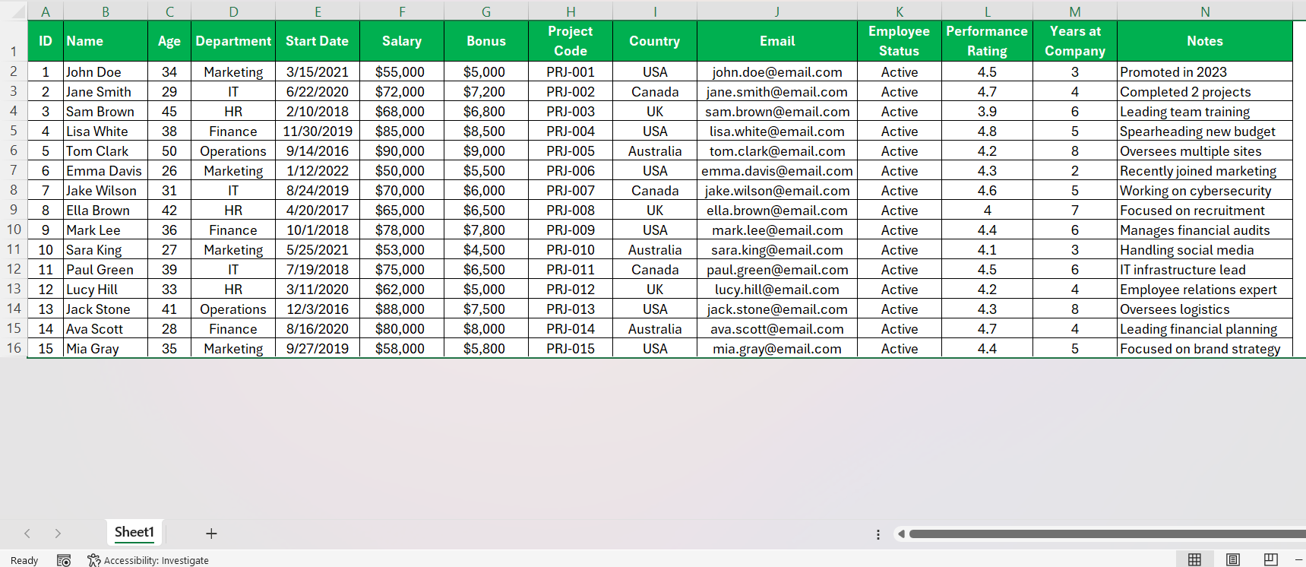Switch to Normal view icon

(x=1194, y=559)
